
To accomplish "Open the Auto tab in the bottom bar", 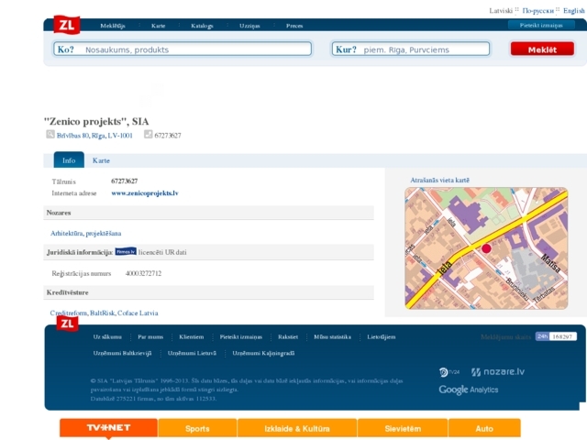I will tap(484, 429).
